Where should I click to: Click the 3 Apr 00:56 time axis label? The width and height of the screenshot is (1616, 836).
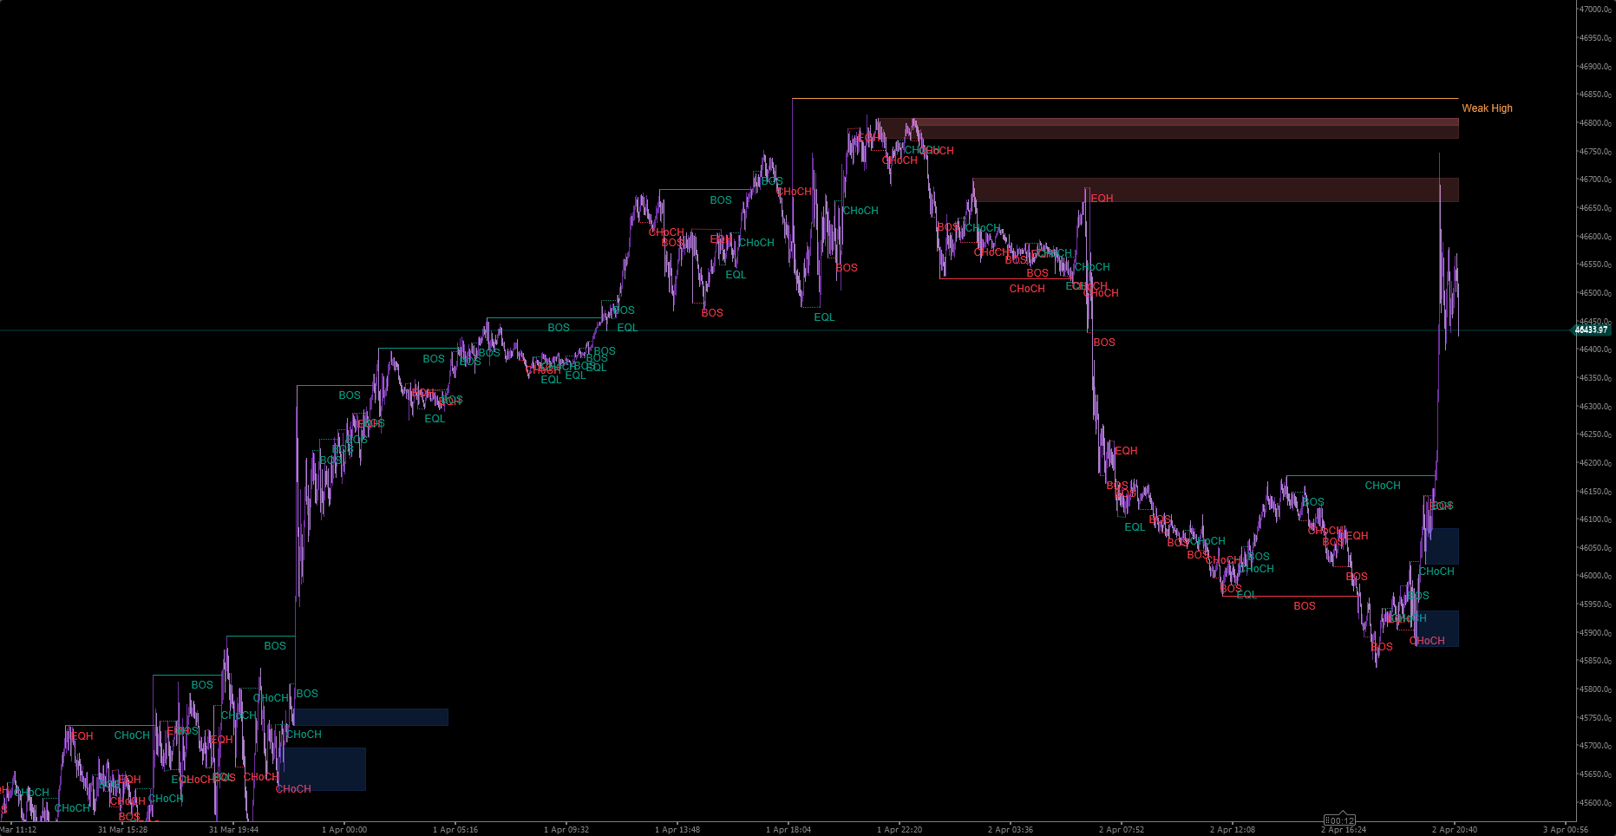click(x=1566, y=830)
